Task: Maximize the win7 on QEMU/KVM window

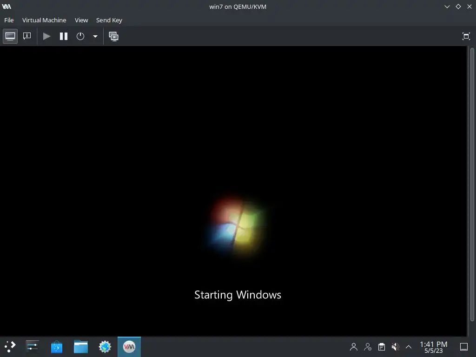Action: click(x=458, y=7)
